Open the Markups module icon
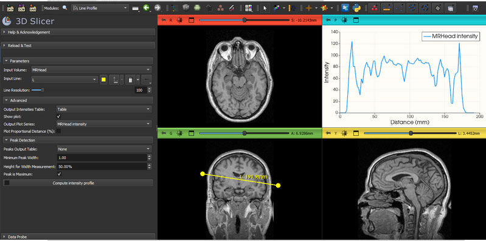 220,8
